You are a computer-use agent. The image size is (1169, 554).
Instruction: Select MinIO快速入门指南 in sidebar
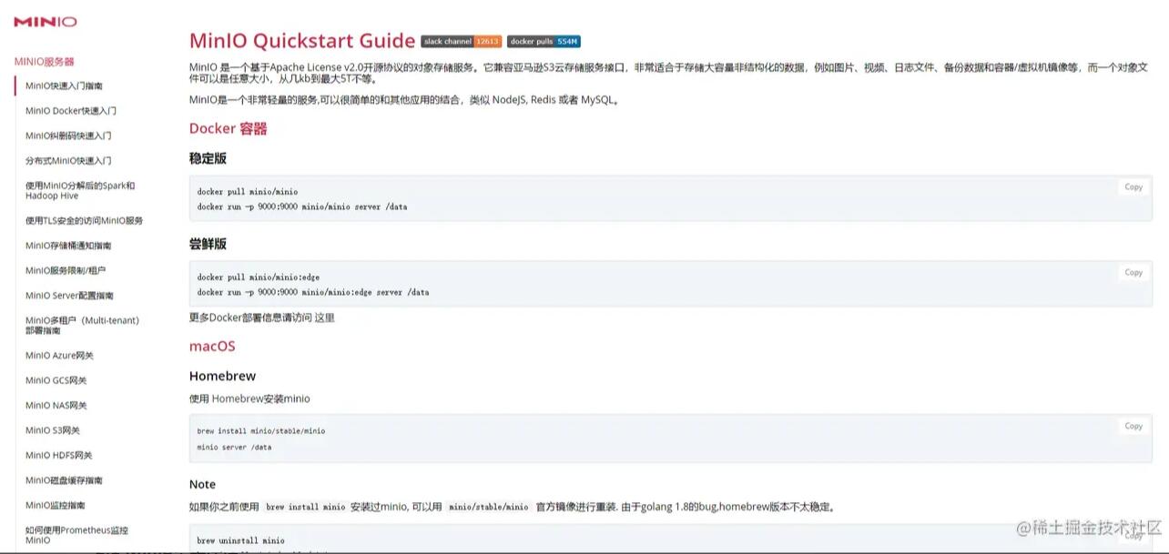pyautogui.click(x=64, y=86)
